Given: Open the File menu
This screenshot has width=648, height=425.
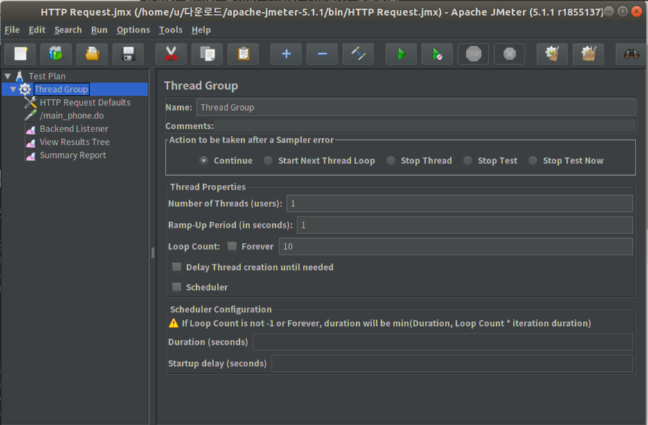Looking at the screenshot, I should (12, 30).
